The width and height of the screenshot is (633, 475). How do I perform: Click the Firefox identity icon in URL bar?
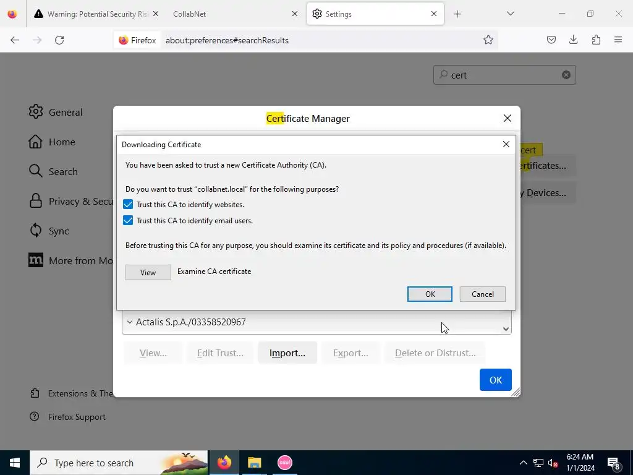click(137, 40)
